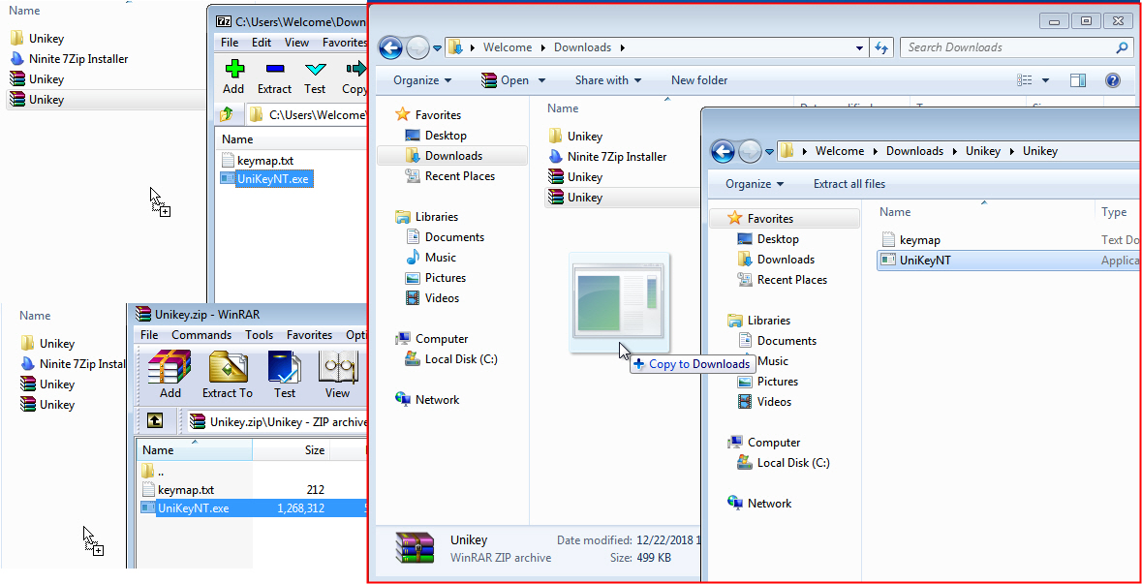Screen dimensions: 1142x584
Task: Click the Search Downloads field
Action: 1007,47
